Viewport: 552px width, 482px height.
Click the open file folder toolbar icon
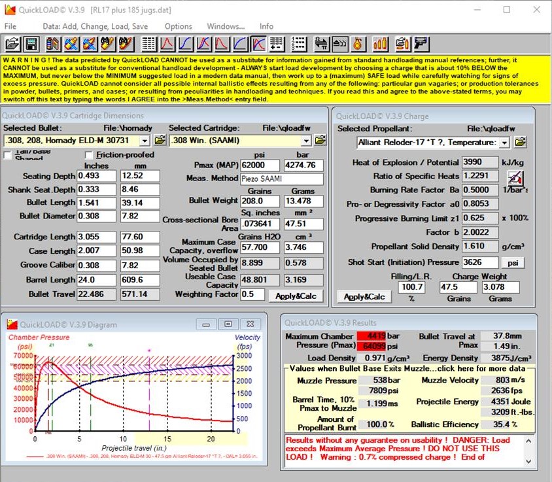pyautogui.click(x=12, y=44)
